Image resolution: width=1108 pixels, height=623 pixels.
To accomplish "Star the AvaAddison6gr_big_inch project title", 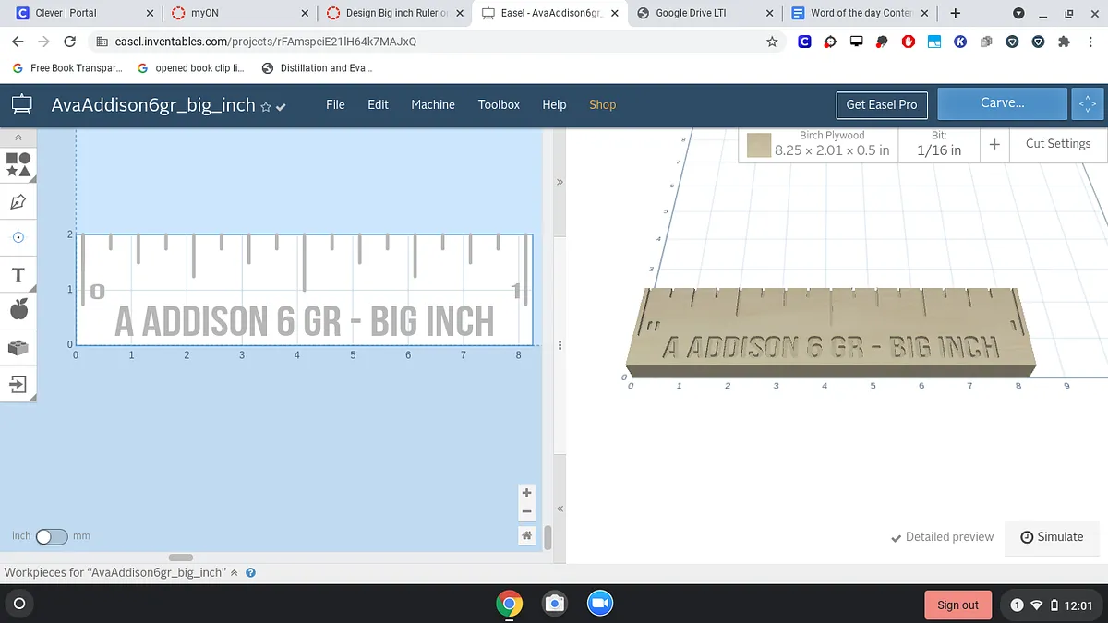I will [266, 107].
